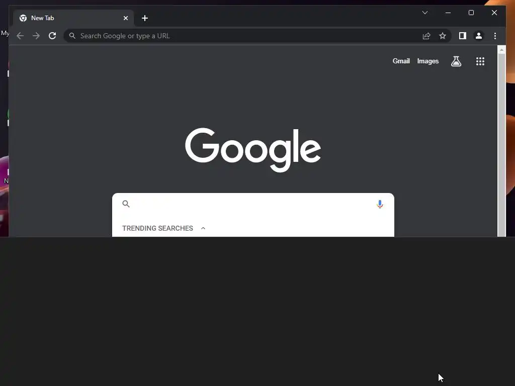Open Search Labs flask icon
This screenshot has width=515, height=386.
456,61
